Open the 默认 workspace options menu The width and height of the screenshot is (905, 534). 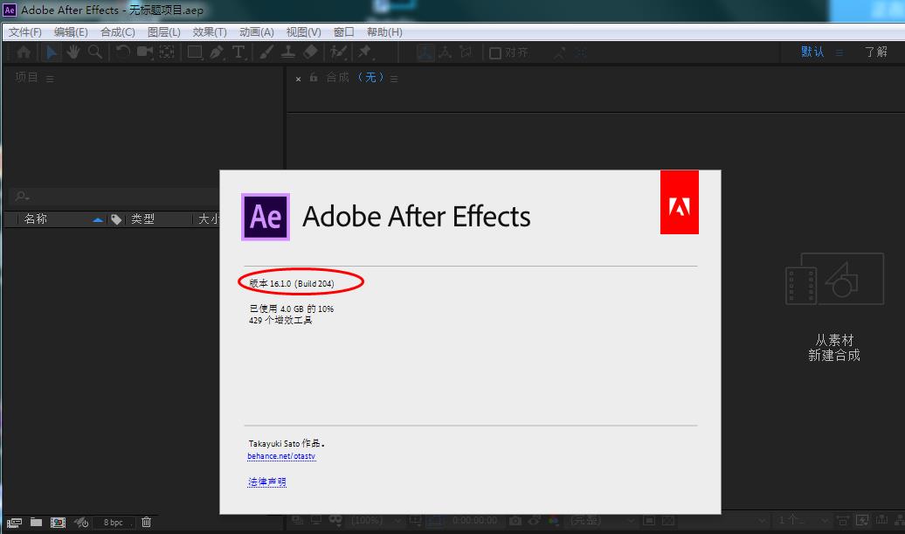[839, 52]
